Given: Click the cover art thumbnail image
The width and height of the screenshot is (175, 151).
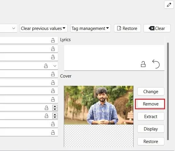Looking at the screenshot, I should pyautogui.click(x=99, y=105).
